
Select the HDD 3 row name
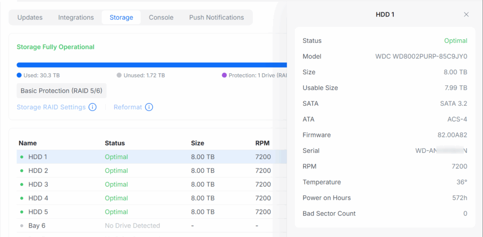[x=38, y=185]
